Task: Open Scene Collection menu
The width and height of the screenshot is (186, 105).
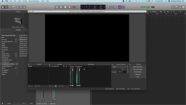Action: pyautogui.click(x=34, y=1)
